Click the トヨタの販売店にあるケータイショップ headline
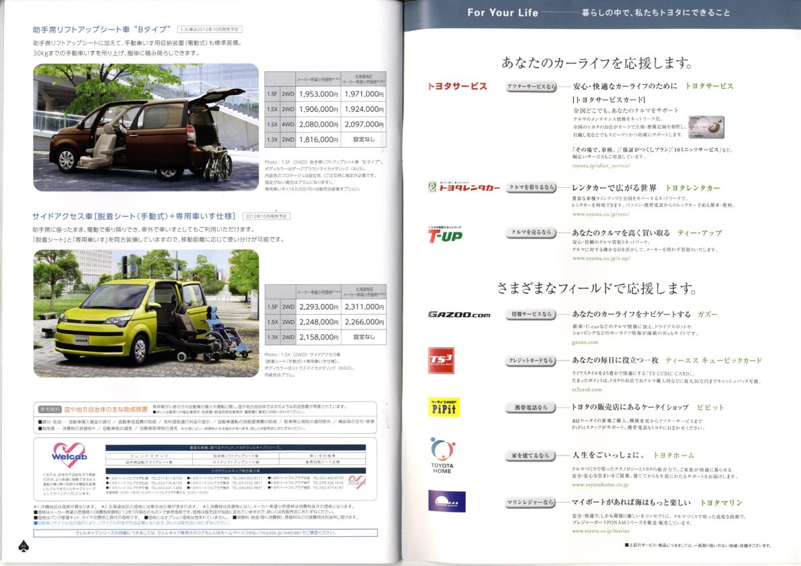Image resolution: width=801 pixels, height=566 pixels. pos(630,407)
